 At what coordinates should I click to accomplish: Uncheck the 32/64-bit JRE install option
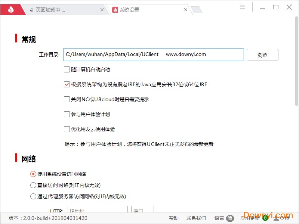pos(67,84)
